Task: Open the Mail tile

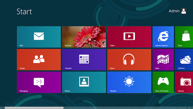Action: click(x=39, y=37)
